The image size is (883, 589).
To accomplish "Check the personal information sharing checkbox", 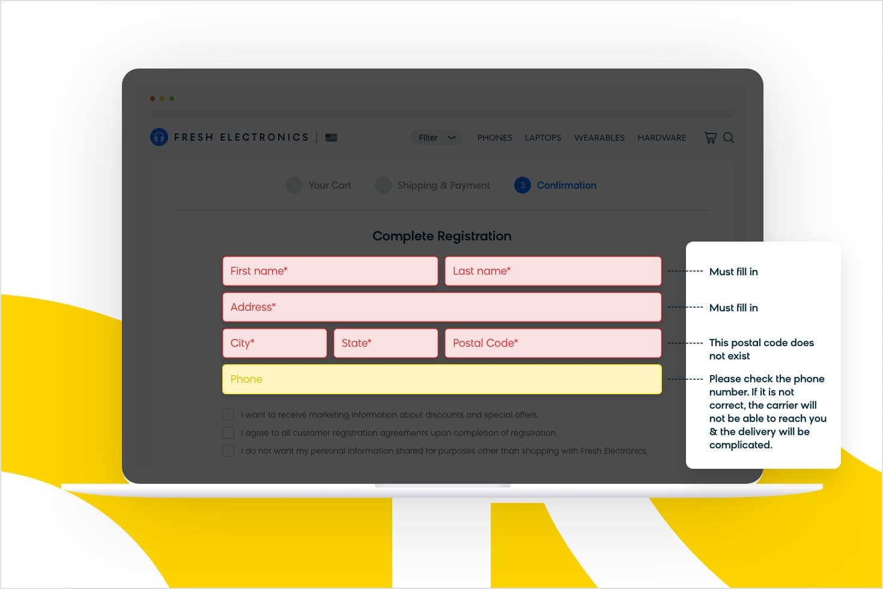I will [228, 451].
